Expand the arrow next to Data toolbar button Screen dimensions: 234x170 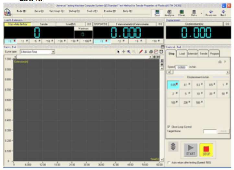(202, 14)
